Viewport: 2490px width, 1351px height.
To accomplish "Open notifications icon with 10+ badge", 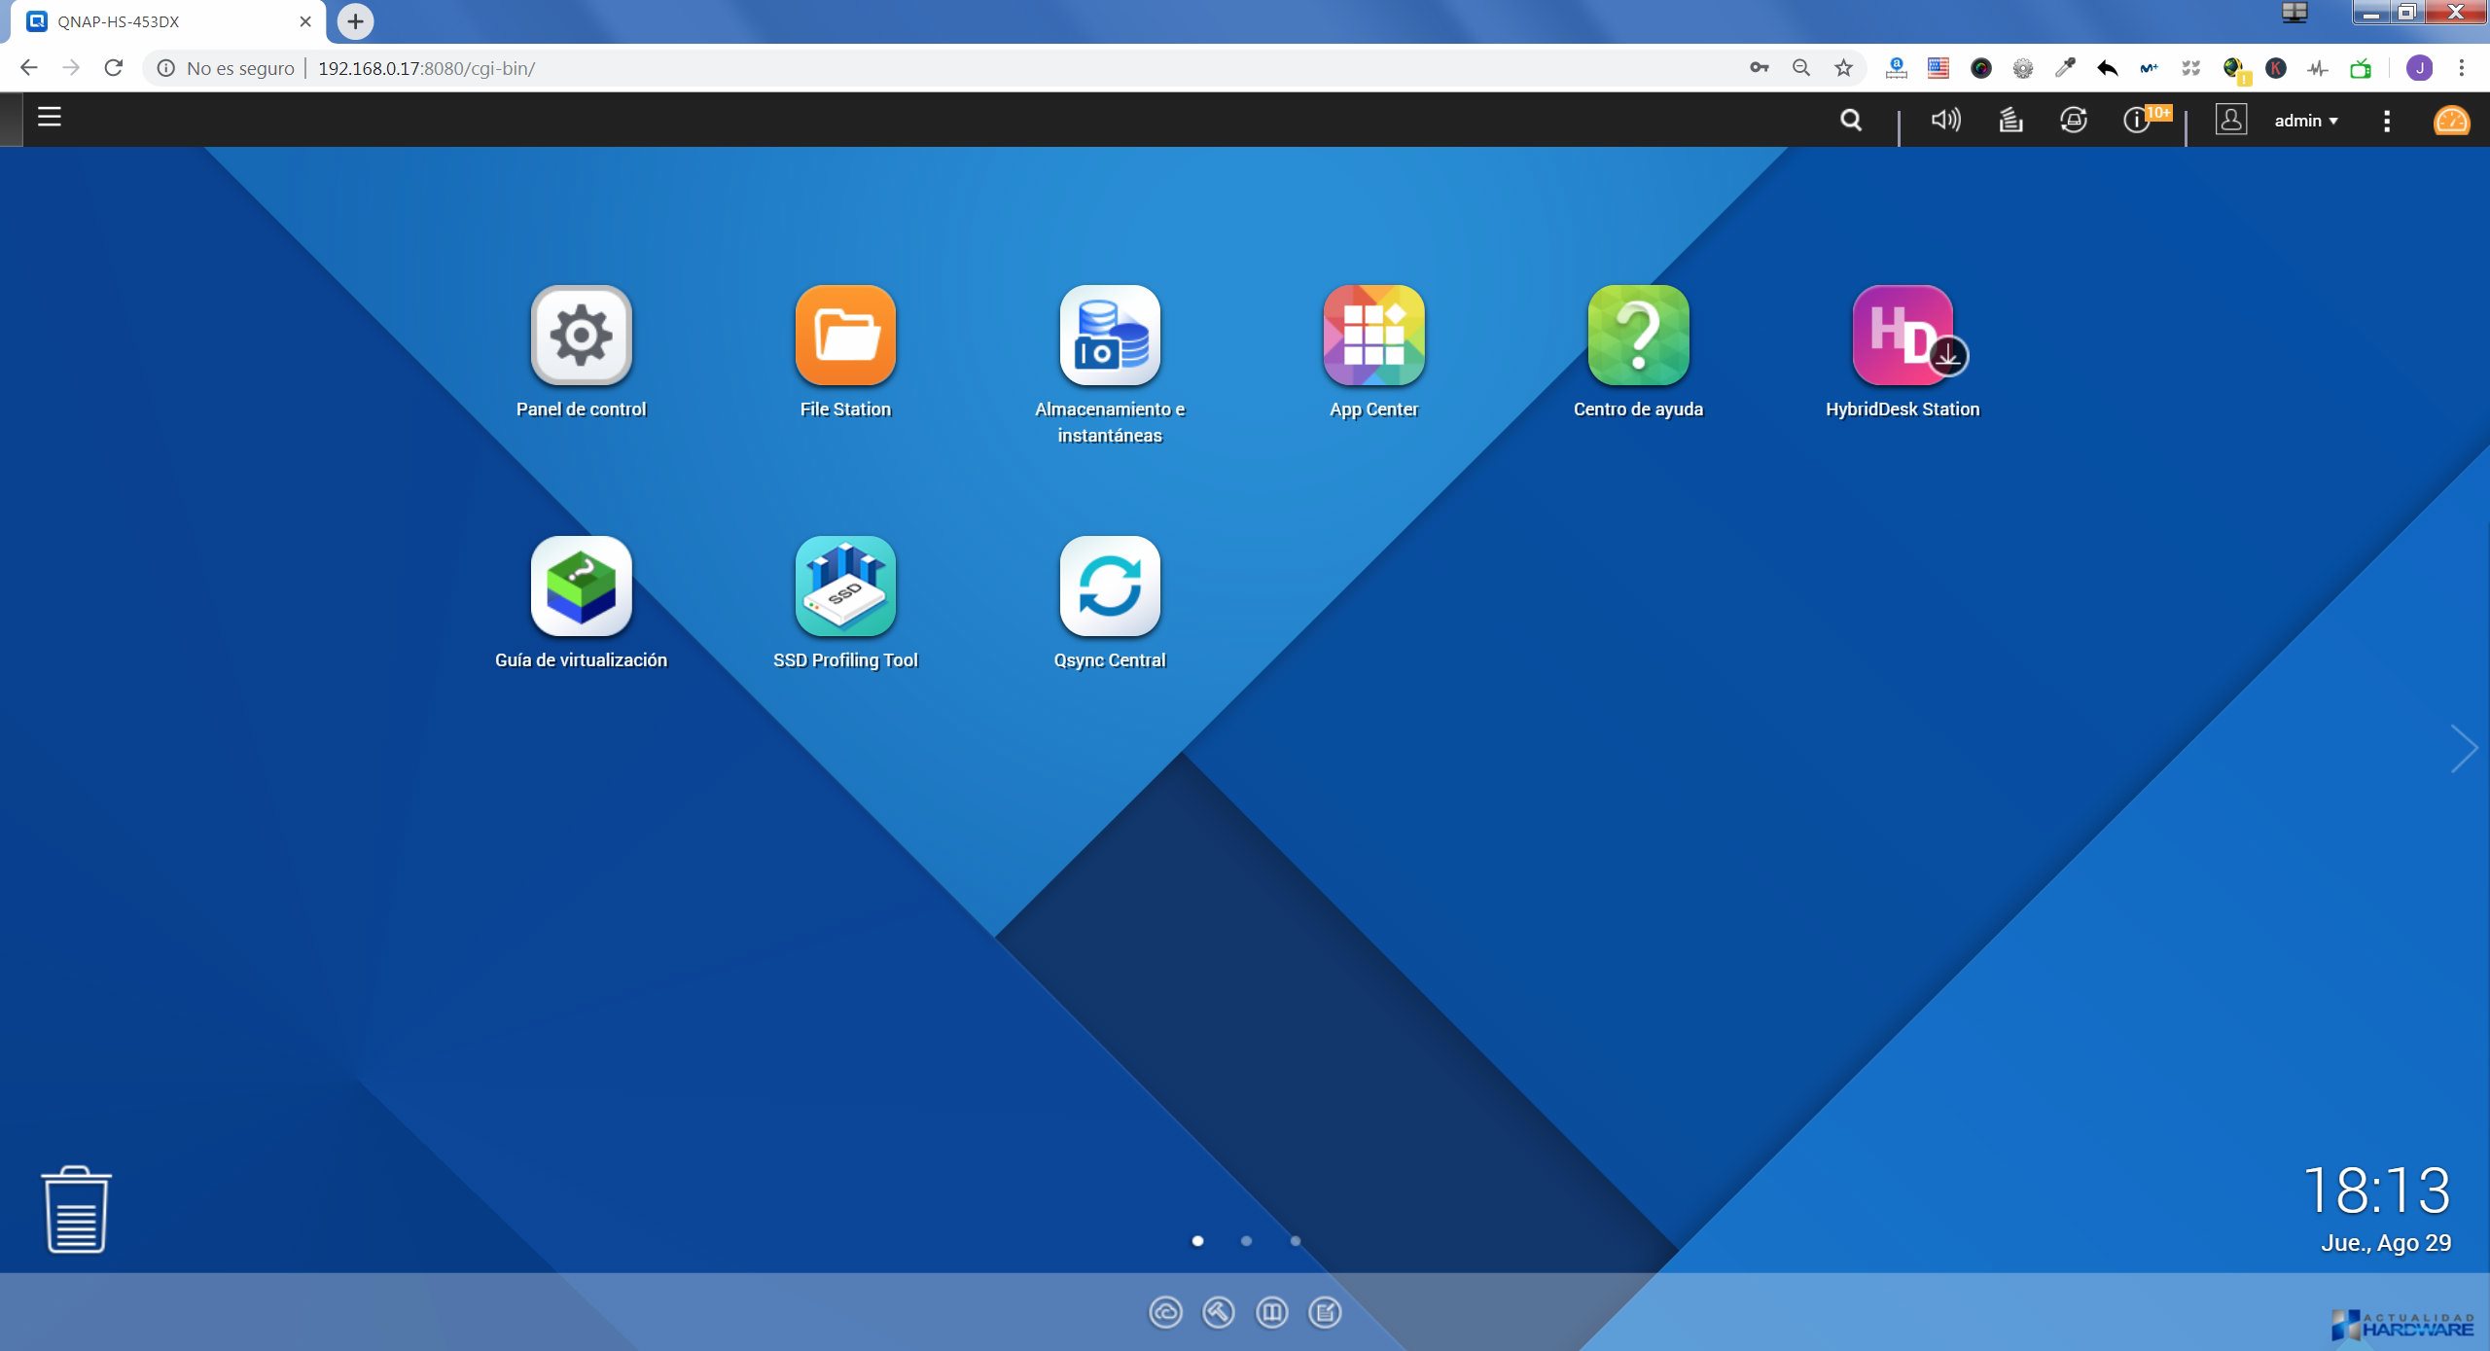I will tap(2138, 120).
